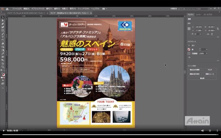
Task: Click the Y position field 17.089
Action: (x=199, y=31)
